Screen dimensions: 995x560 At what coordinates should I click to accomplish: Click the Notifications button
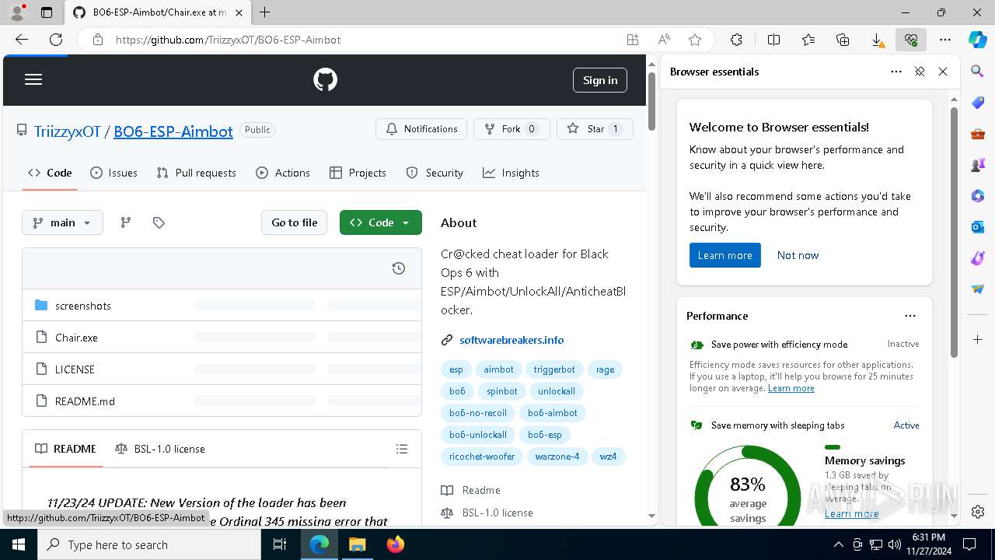(421, 129)
